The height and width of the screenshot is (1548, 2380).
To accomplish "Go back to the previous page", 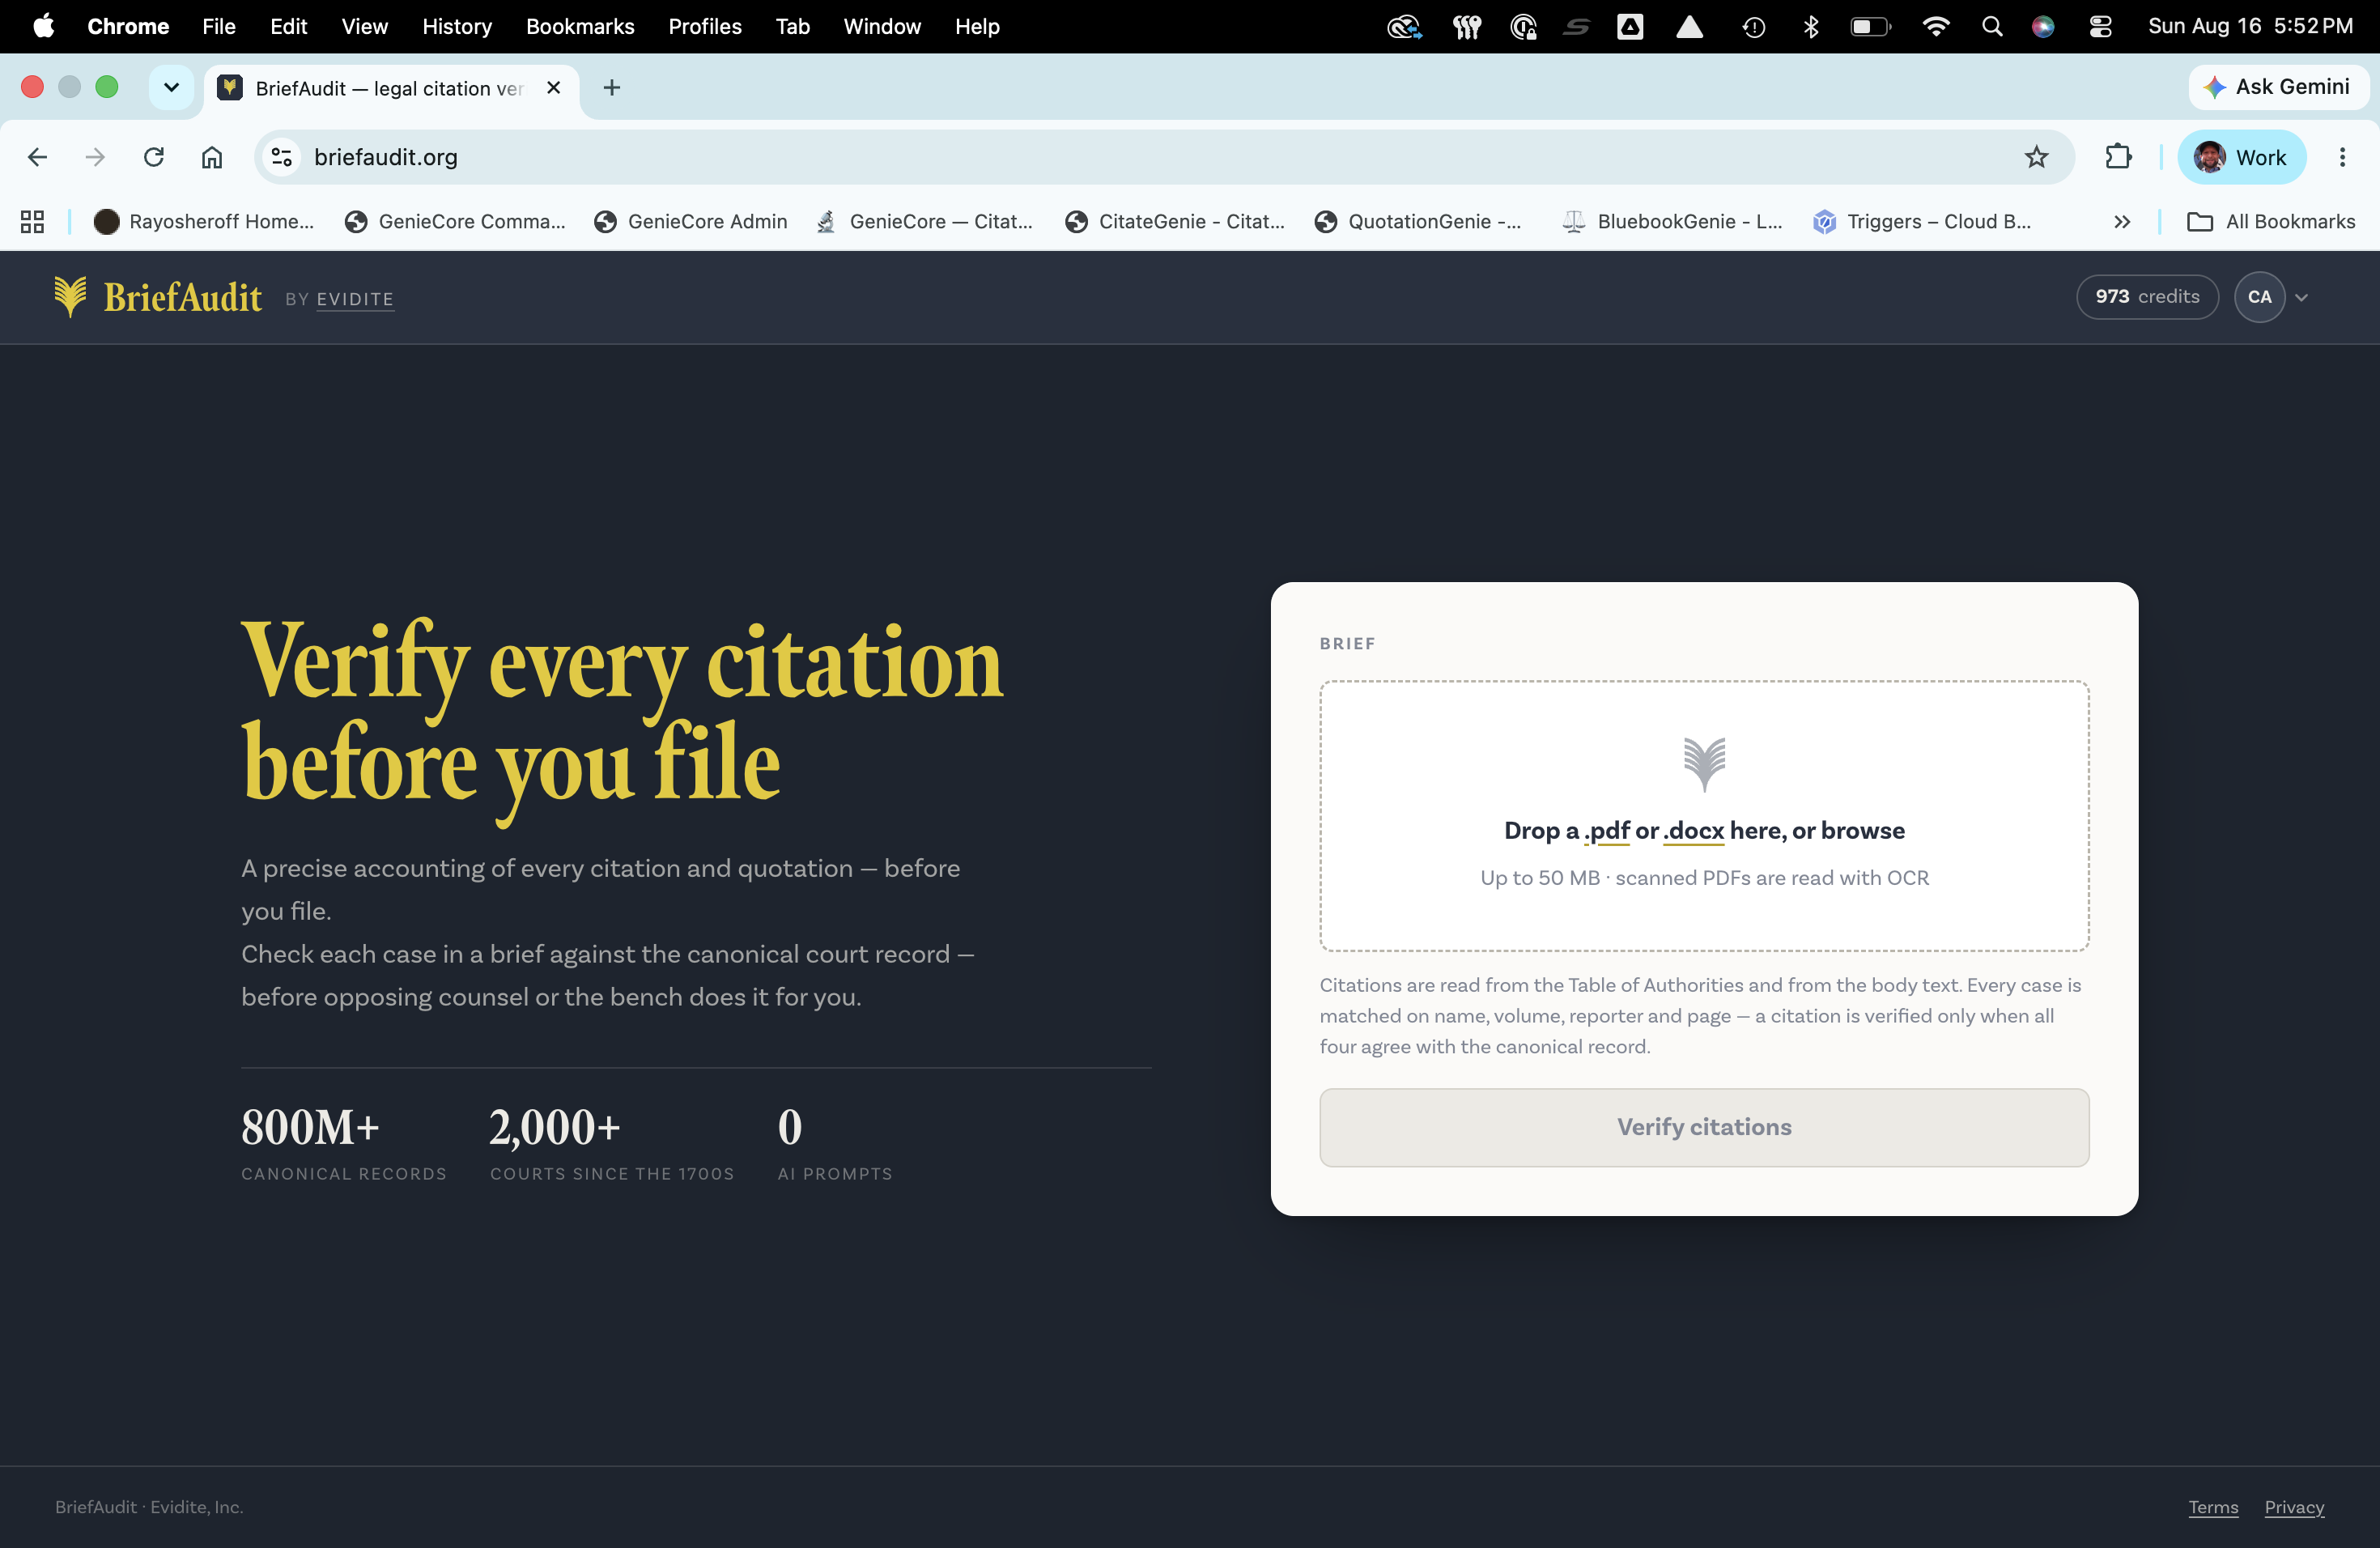I will pos(37,157).
